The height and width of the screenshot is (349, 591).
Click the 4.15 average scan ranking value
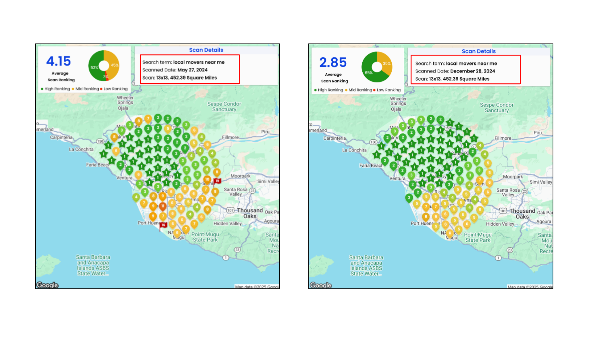coord(59,61)
